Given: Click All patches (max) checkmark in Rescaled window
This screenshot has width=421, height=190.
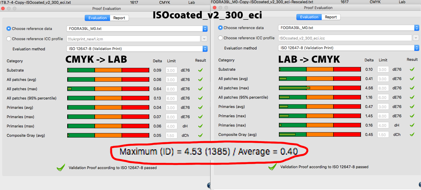Looking at the screenshot, I should tap(412, 88).
